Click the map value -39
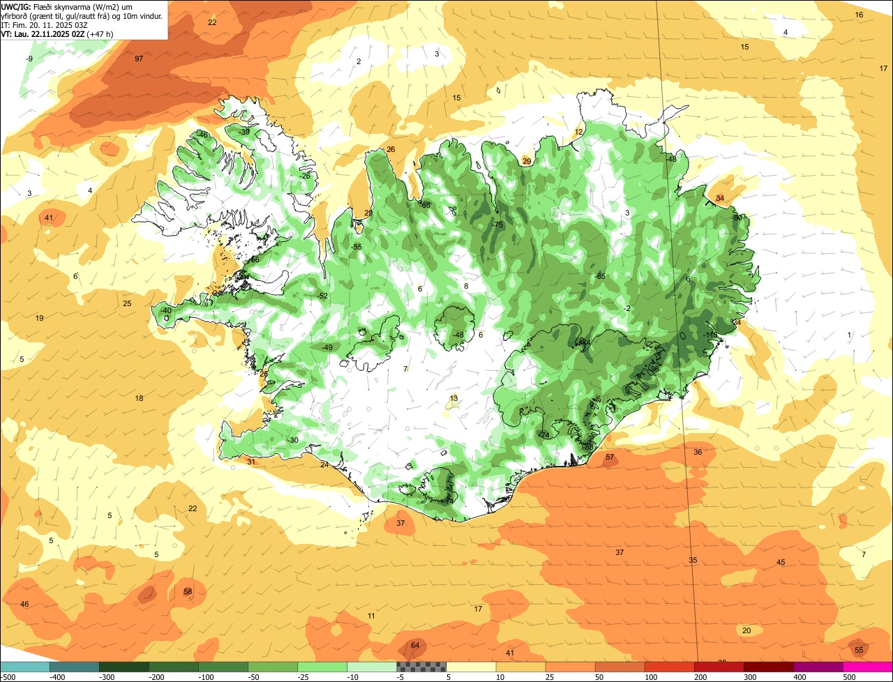This screenshot has width=893, height=682. 244,132
